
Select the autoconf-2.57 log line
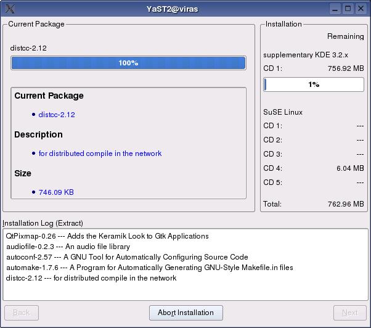(x=127, y=257)
